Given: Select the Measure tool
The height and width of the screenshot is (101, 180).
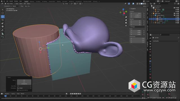Looking at the screenshot, I should pyautogui.click(x=3, y=34).
